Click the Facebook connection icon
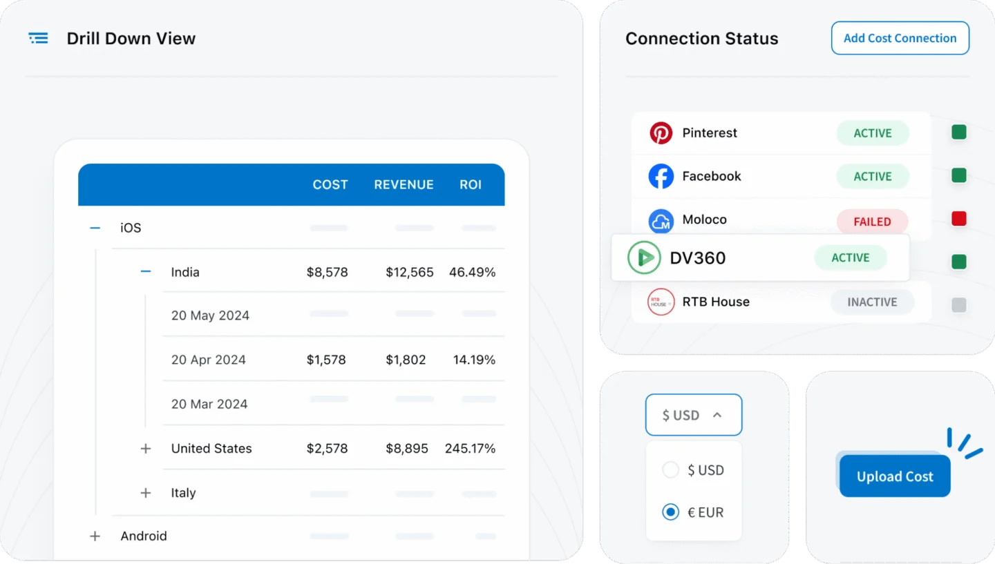 point(661,176)
